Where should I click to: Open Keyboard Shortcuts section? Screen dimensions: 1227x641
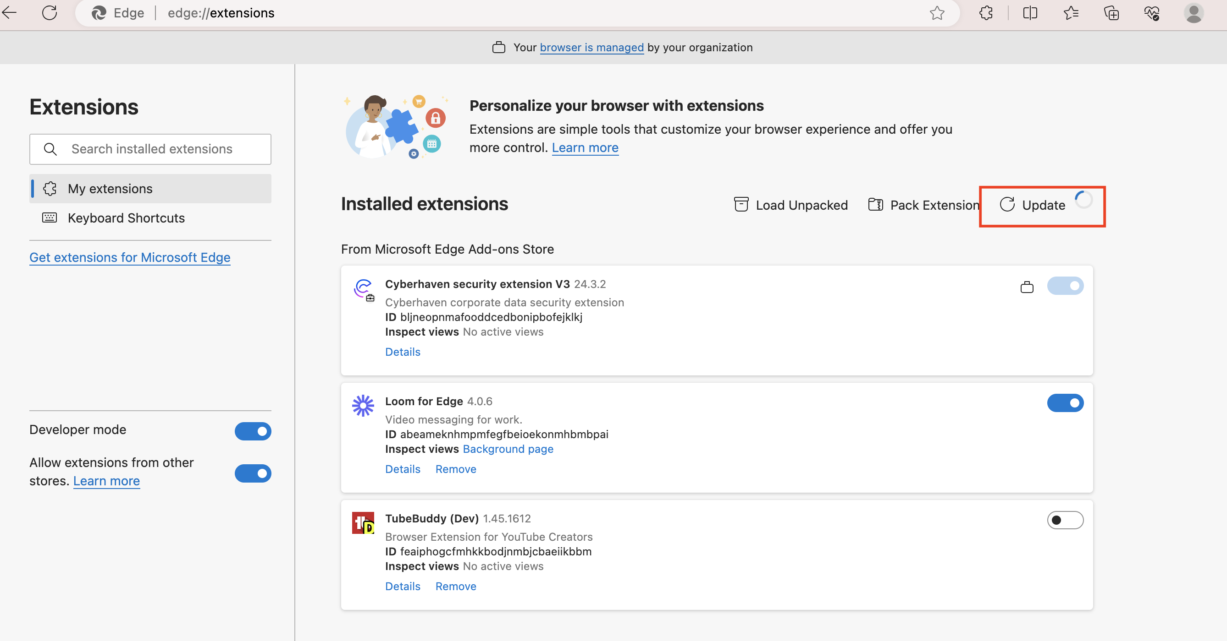click(x=150, y=218)
